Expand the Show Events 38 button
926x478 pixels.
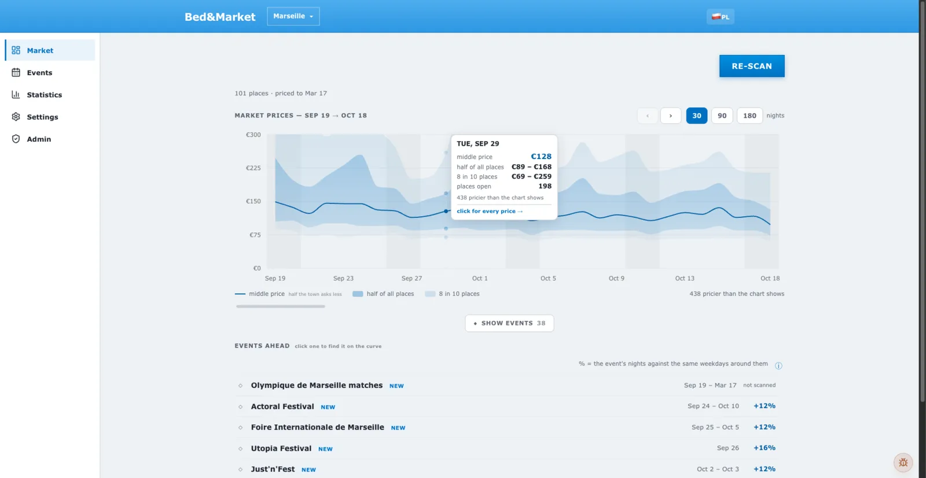[509, 323]
